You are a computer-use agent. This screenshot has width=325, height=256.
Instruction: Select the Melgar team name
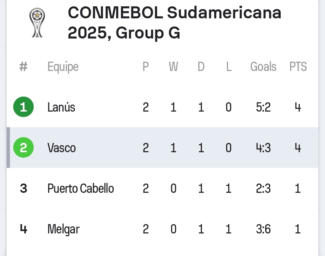point(63,229)
